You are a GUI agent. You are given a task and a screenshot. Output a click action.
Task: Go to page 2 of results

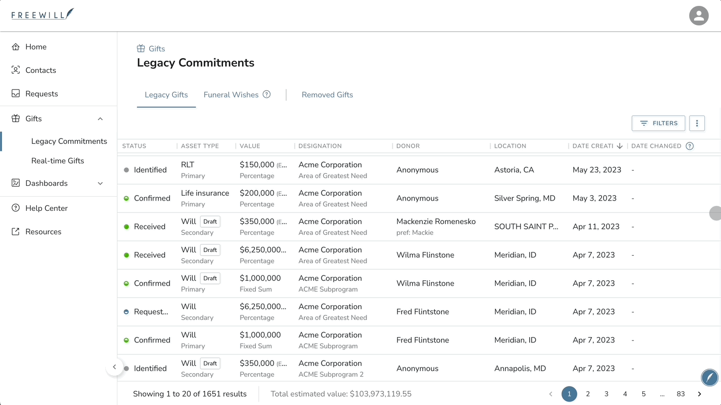[588, 394]
